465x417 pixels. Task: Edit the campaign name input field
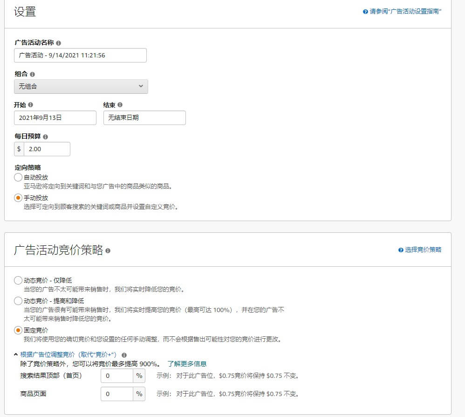(79, 55)
